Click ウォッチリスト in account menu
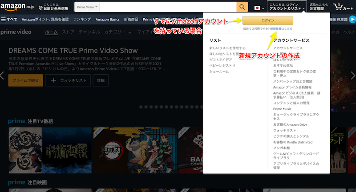Screen dimensions: 356x192 [284, 131]
